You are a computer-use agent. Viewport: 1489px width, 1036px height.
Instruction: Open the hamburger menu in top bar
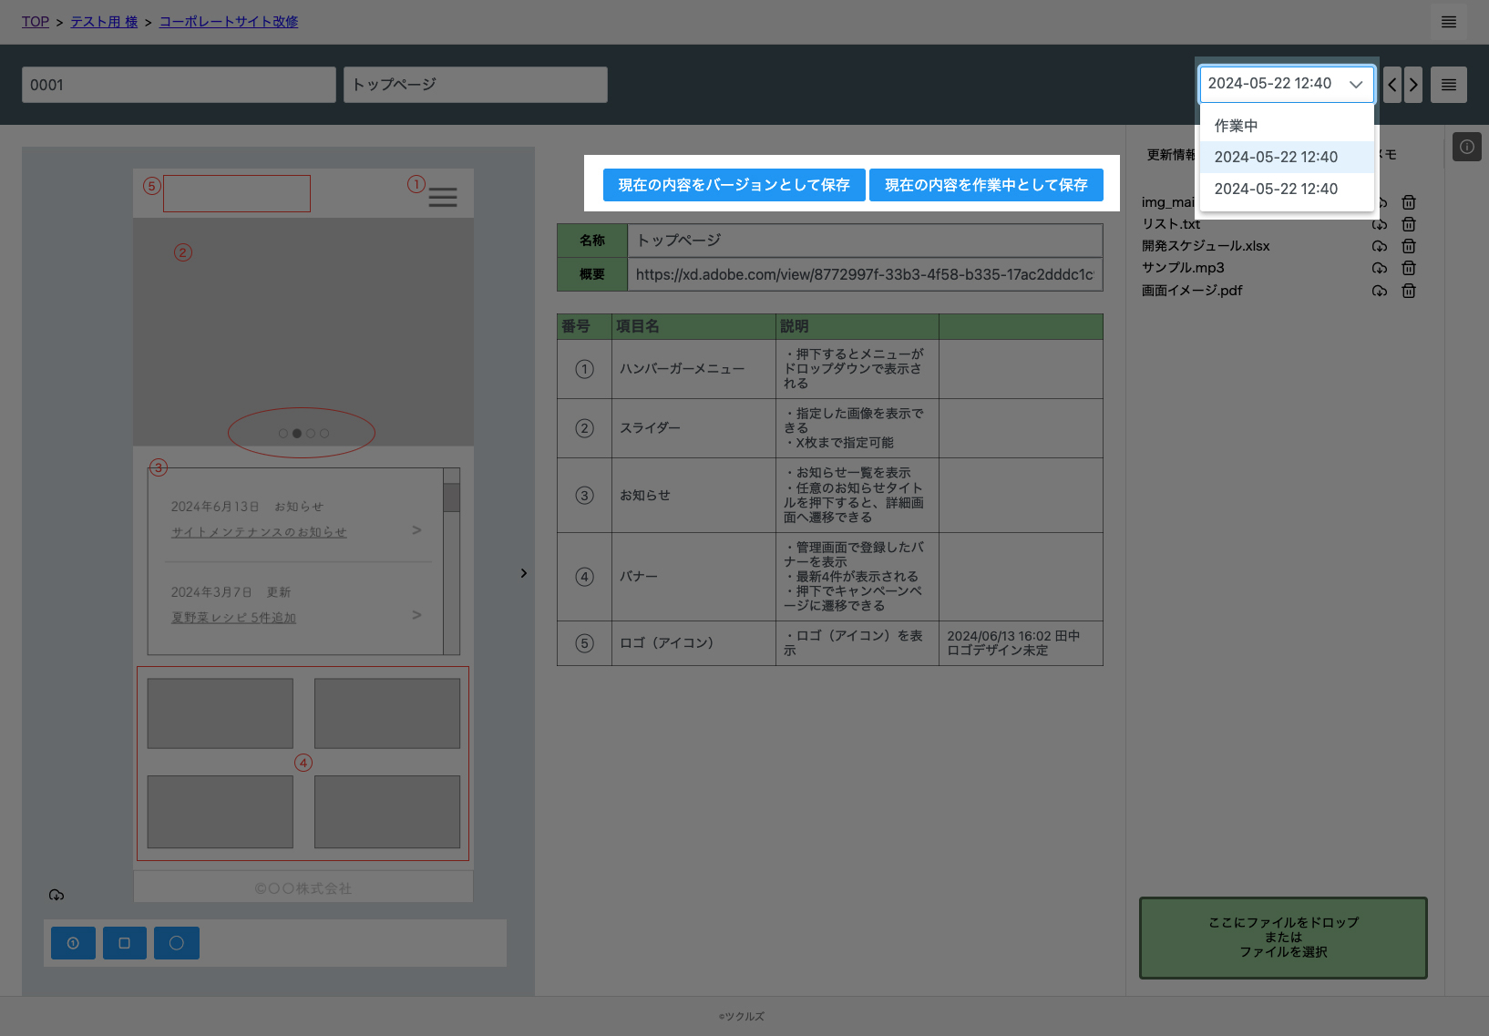(x=1449, y=22)
